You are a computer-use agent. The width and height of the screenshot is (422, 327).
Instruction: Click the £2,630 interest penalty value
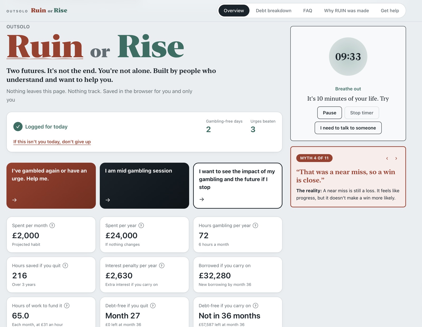(x=119, y=276)
